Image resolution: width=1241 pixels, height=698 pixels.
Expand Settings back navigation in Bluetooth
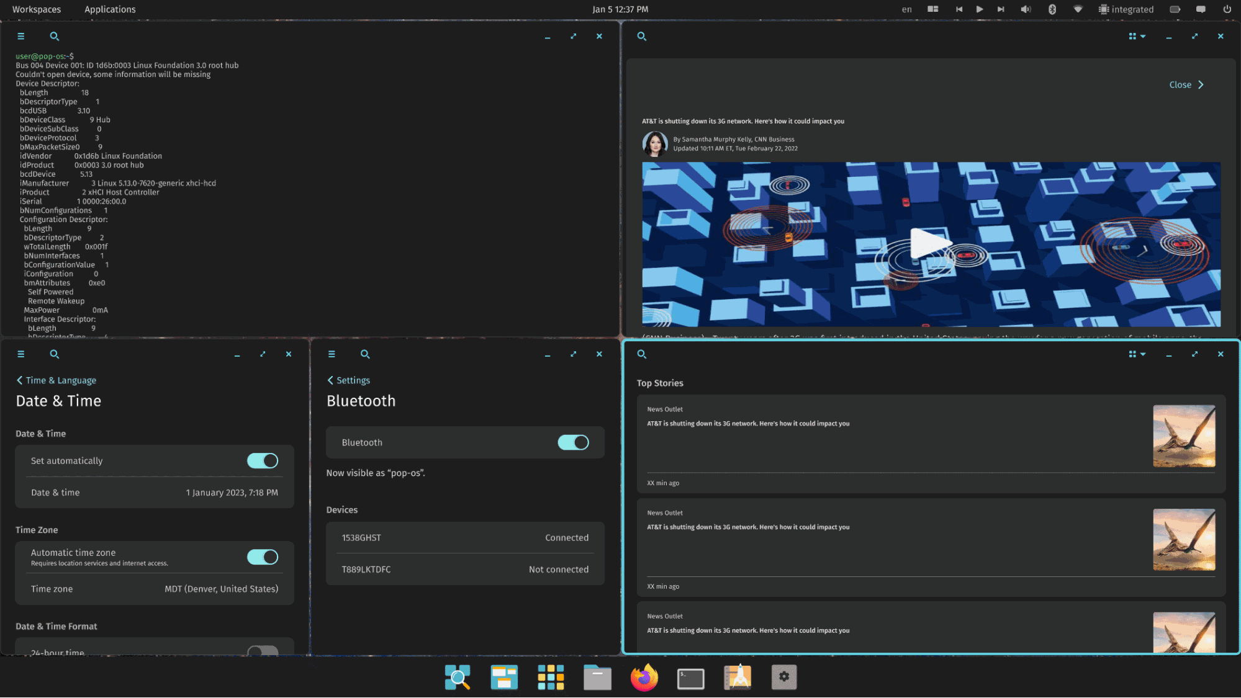click(x=347, y=379)
